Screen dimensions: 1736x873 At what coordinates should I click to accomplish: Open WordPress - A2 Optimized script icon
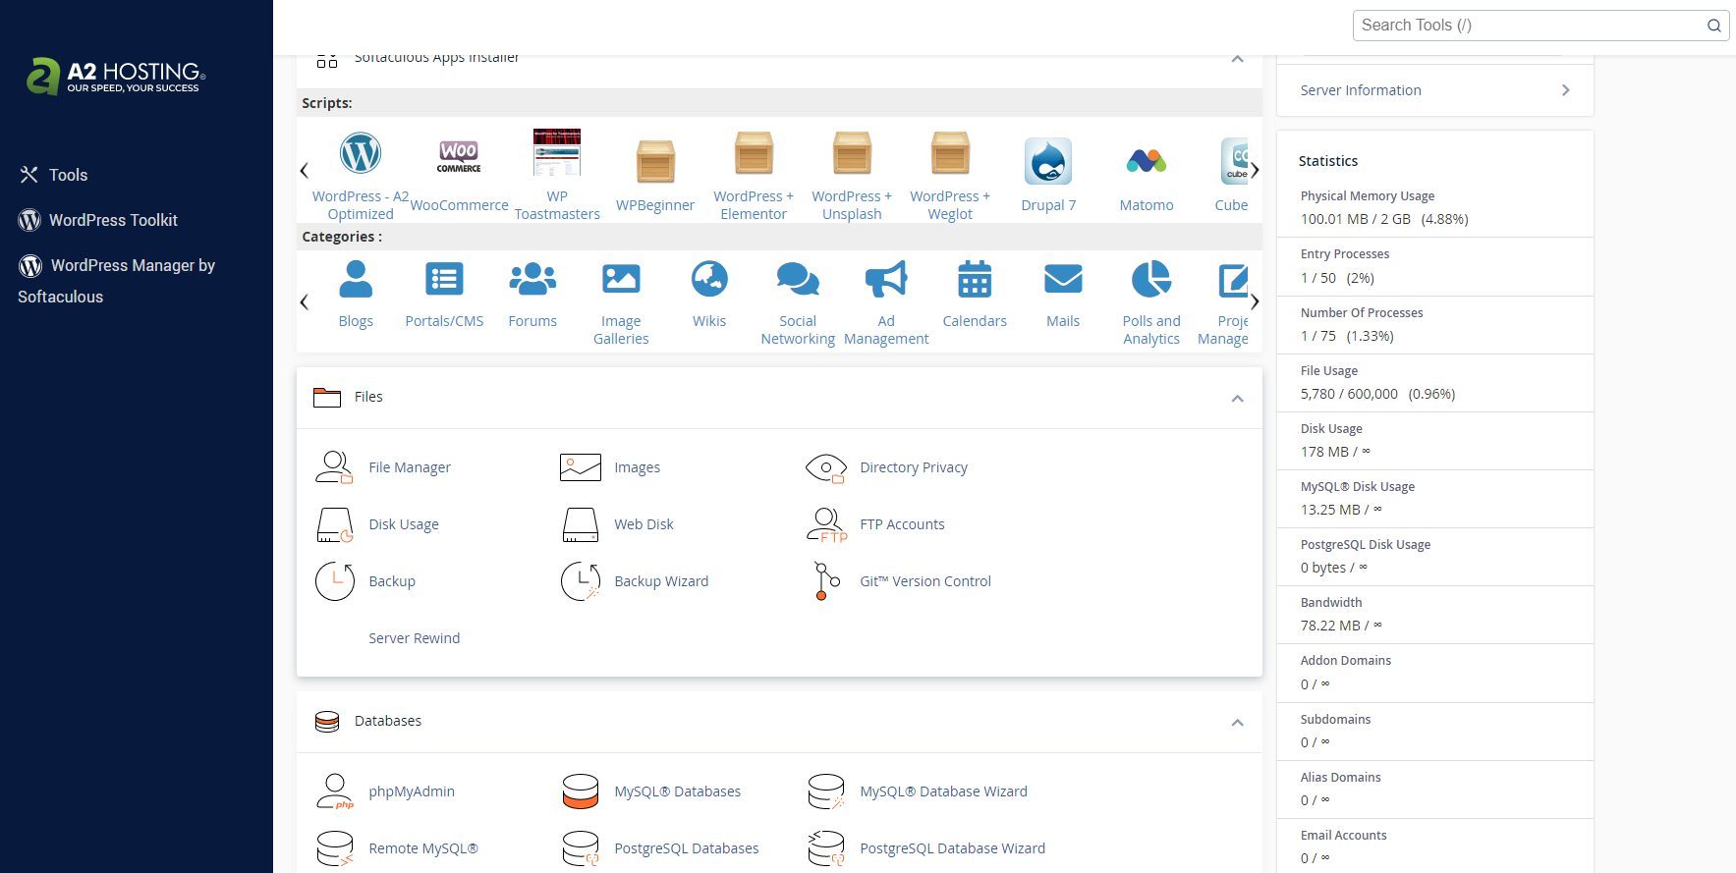tap(361, 153)
